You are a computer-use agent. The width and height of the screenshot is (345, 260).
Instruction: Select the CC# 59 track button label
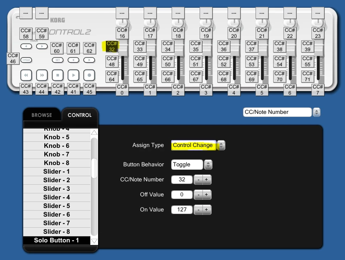[42, 34]
